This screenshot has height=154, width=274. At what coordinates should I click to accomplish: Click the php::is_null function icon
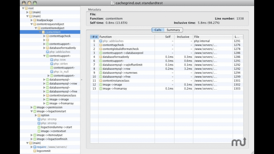tap(52, 72)
